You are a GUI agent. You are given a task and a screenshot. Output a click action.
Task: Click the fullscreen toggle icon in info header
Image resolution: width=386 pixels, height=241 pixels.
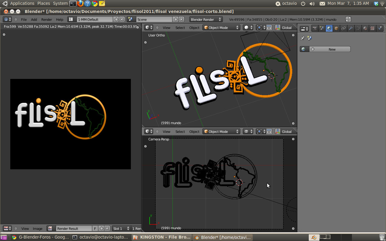tap(348, 19)
